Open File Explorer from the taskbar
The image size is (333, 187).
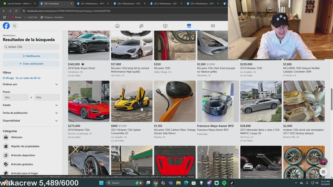click(x=178, y=183)
